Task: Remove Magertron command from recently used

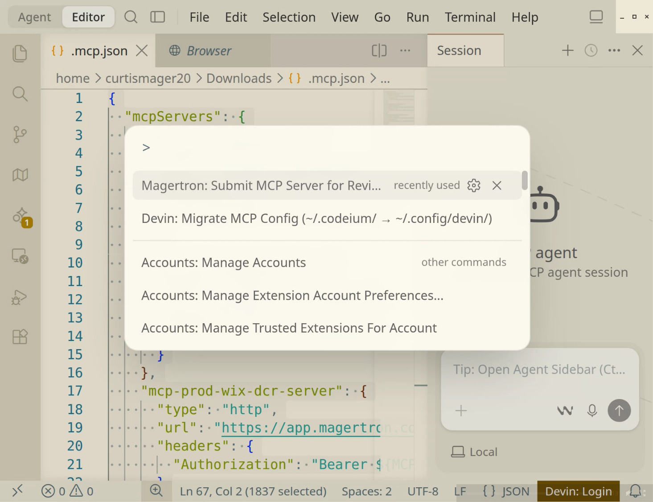Action: 497,185
